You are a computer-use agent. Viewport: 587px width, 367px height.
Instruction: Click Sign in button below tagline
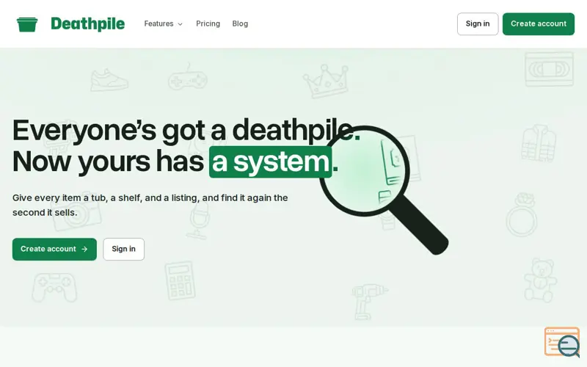pyautogui.click(x=123, y=249)
